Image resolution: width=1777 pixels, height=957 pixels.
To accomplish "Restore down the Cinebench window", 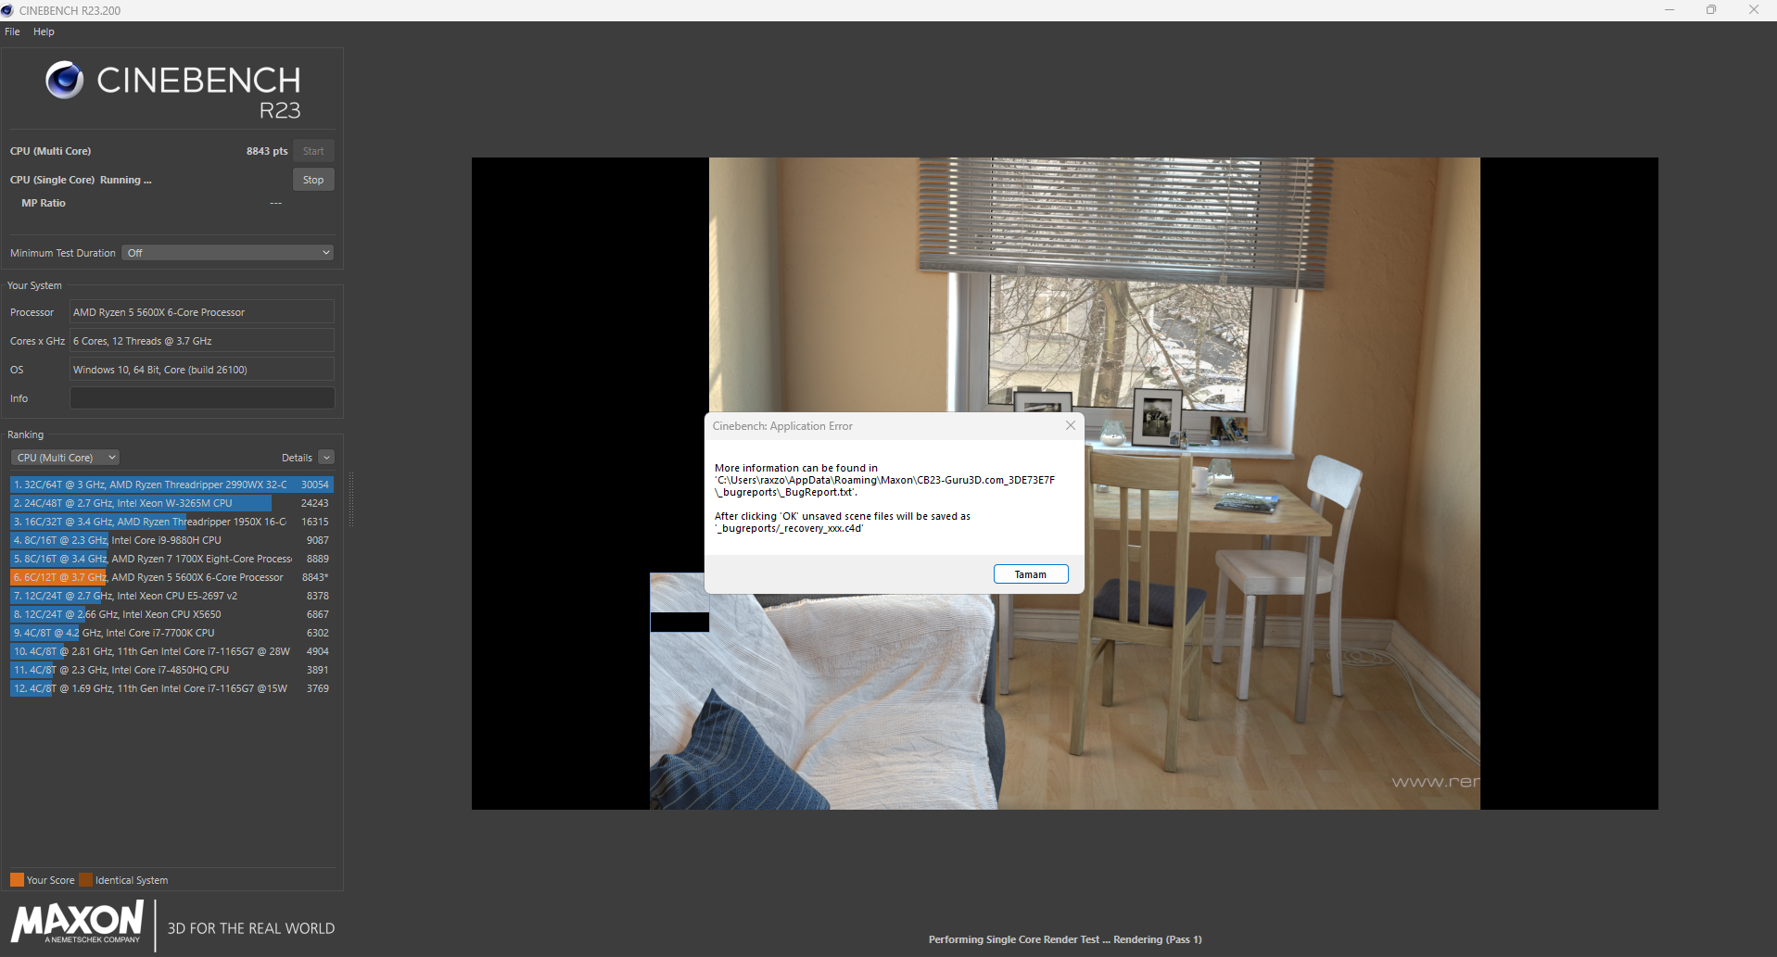I will [x=1711, y=10].
